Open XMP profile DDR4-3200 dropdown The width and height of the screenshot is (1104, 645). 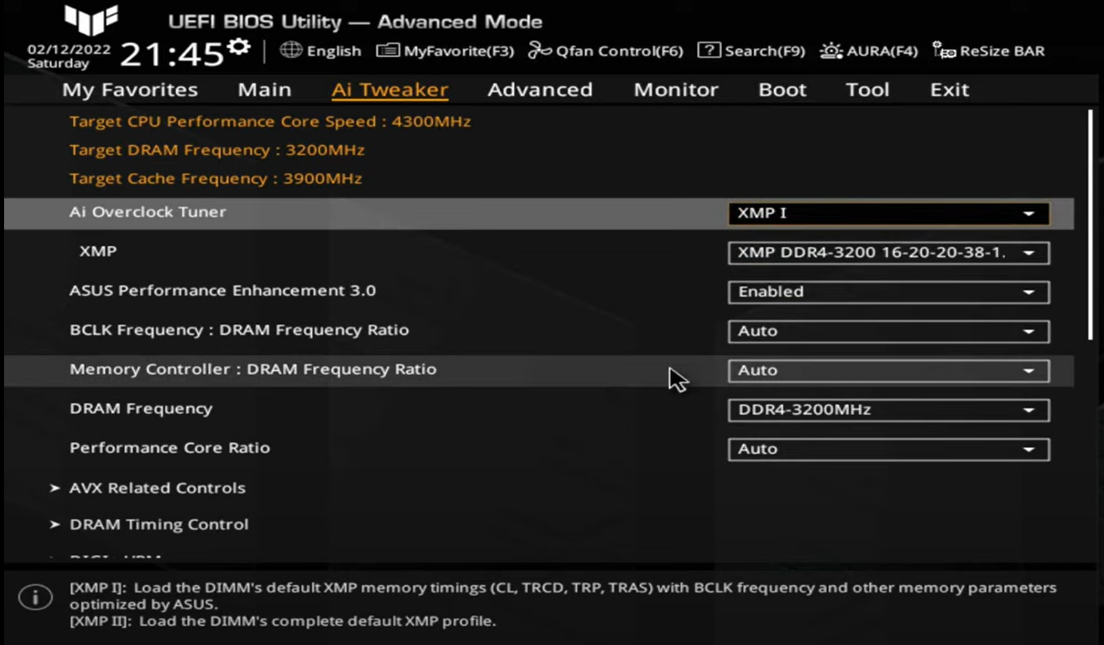pos(888,253)
